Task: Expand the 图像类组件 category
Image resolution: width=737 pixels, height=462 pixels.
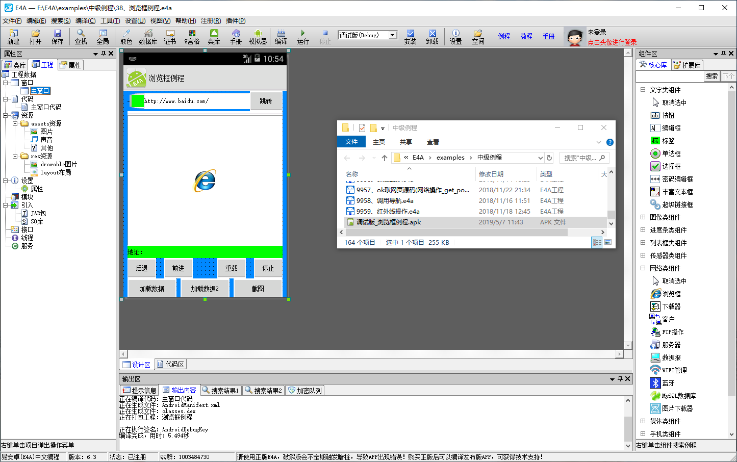Action: pyautogui.click(x=643, y=217)
